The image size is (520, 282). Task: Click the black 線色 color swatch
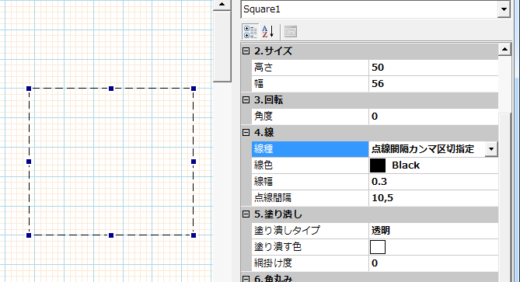[x=378, y=165]
